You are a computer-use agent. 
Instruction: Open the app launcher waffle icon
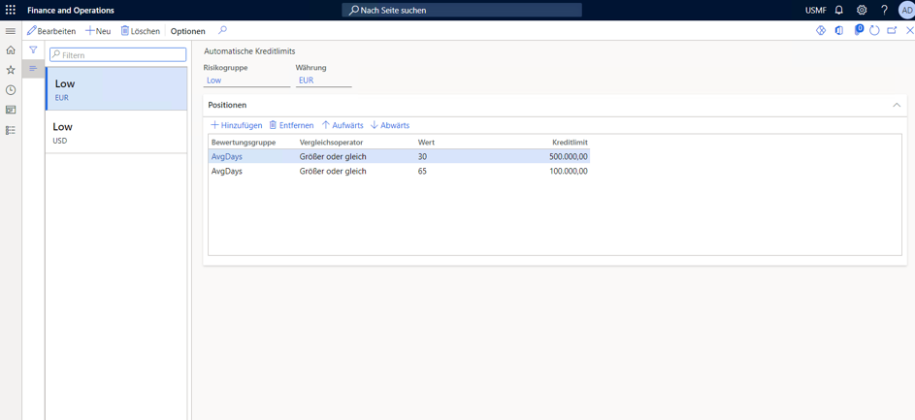[x=11, y=10]
